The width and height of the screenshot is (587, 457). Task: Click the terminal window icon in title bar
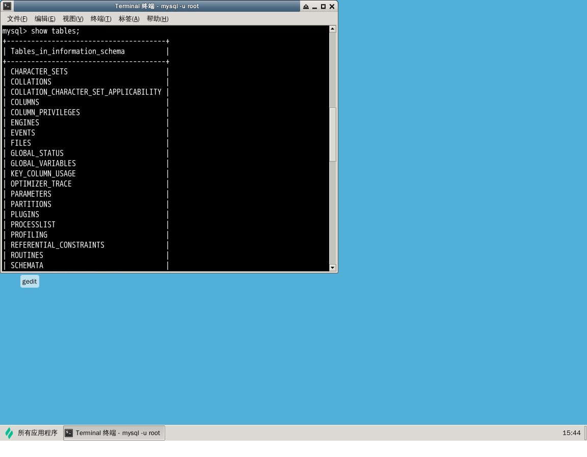tap(7, 6)
